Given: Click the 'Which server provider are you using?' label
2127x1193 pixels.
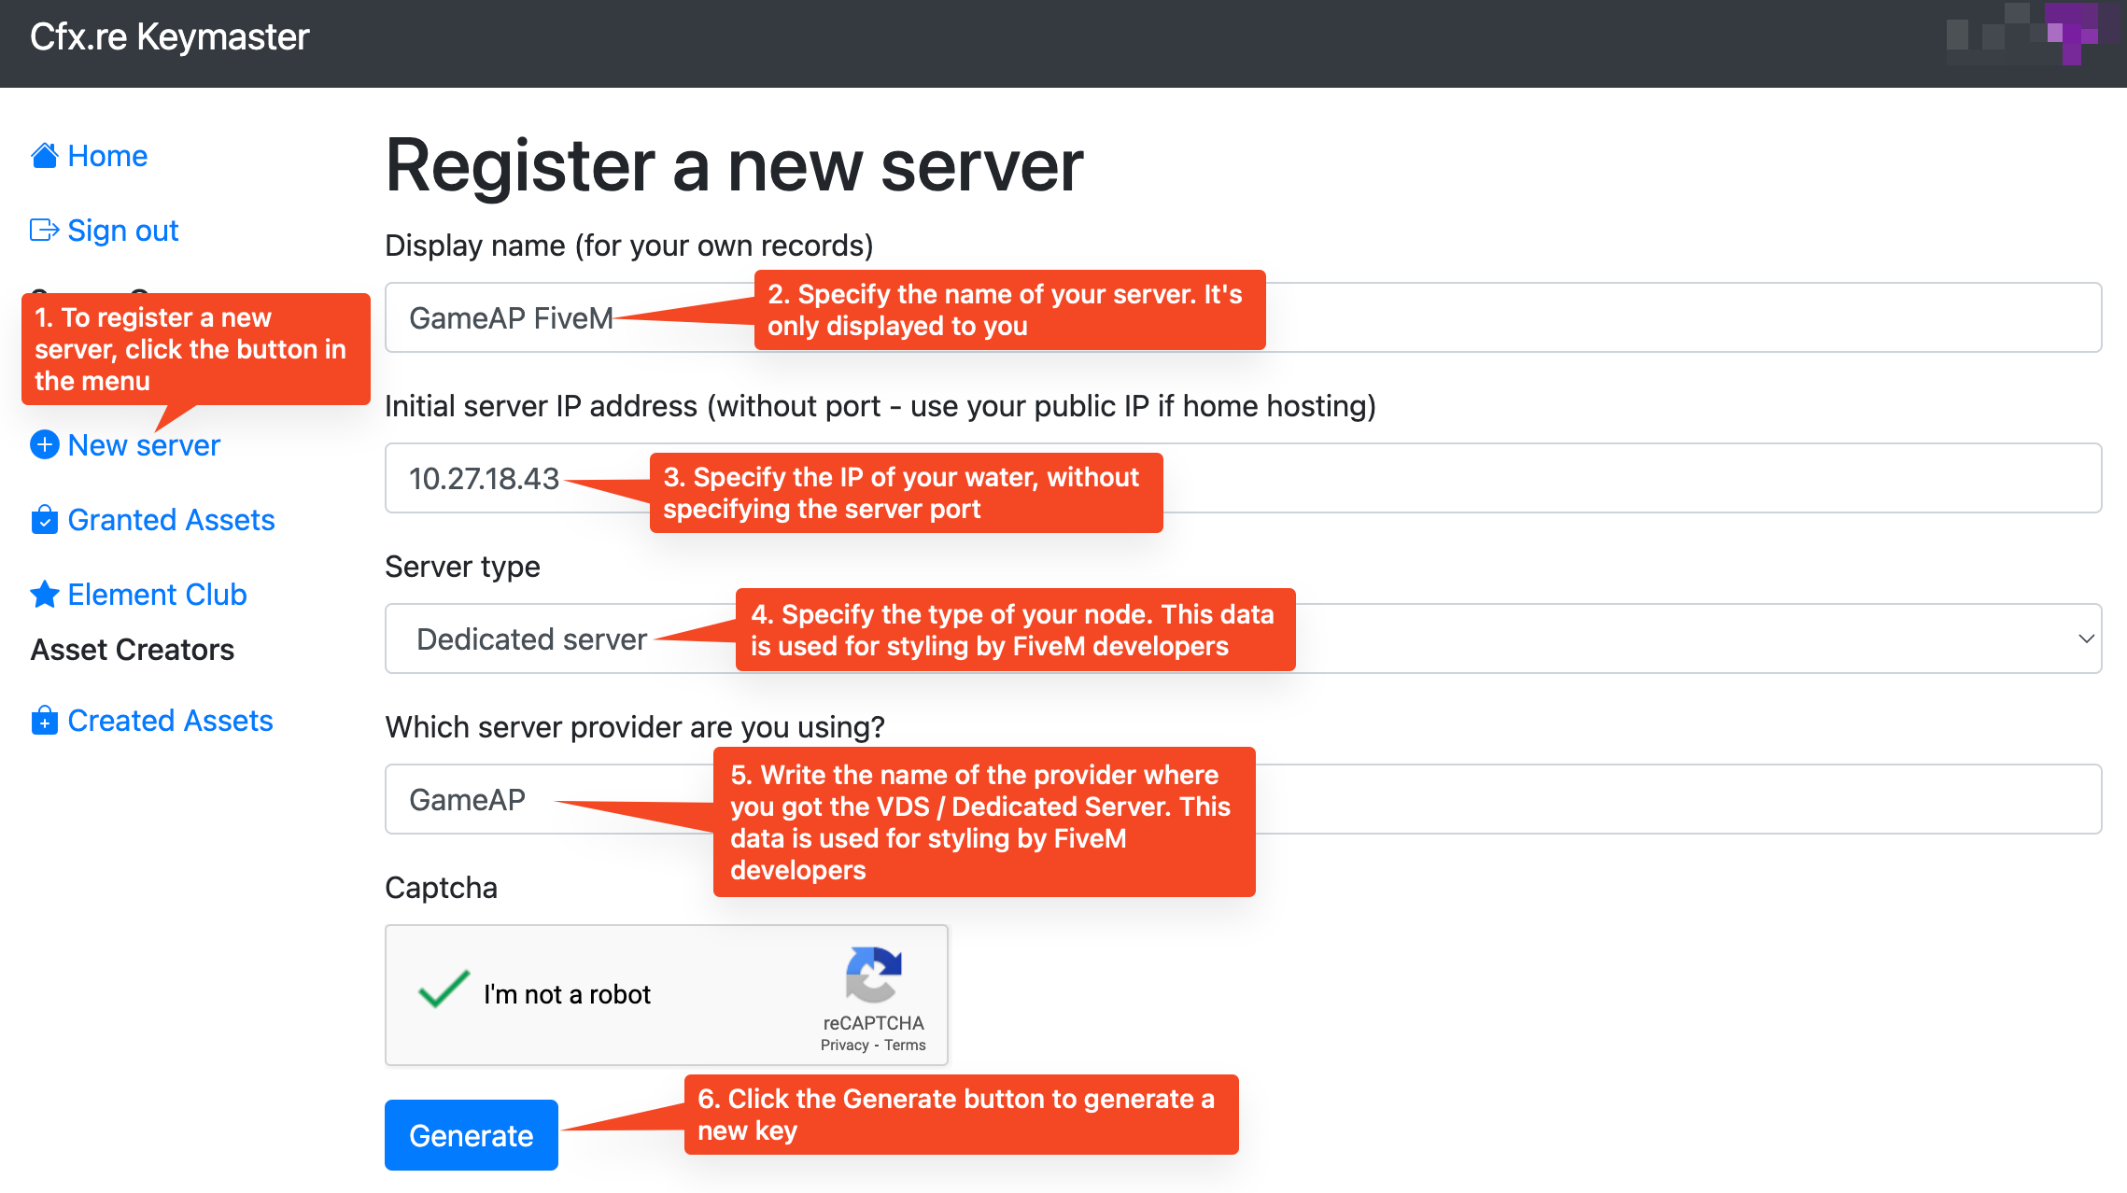Looking at the screenshot, I should 635,727.
